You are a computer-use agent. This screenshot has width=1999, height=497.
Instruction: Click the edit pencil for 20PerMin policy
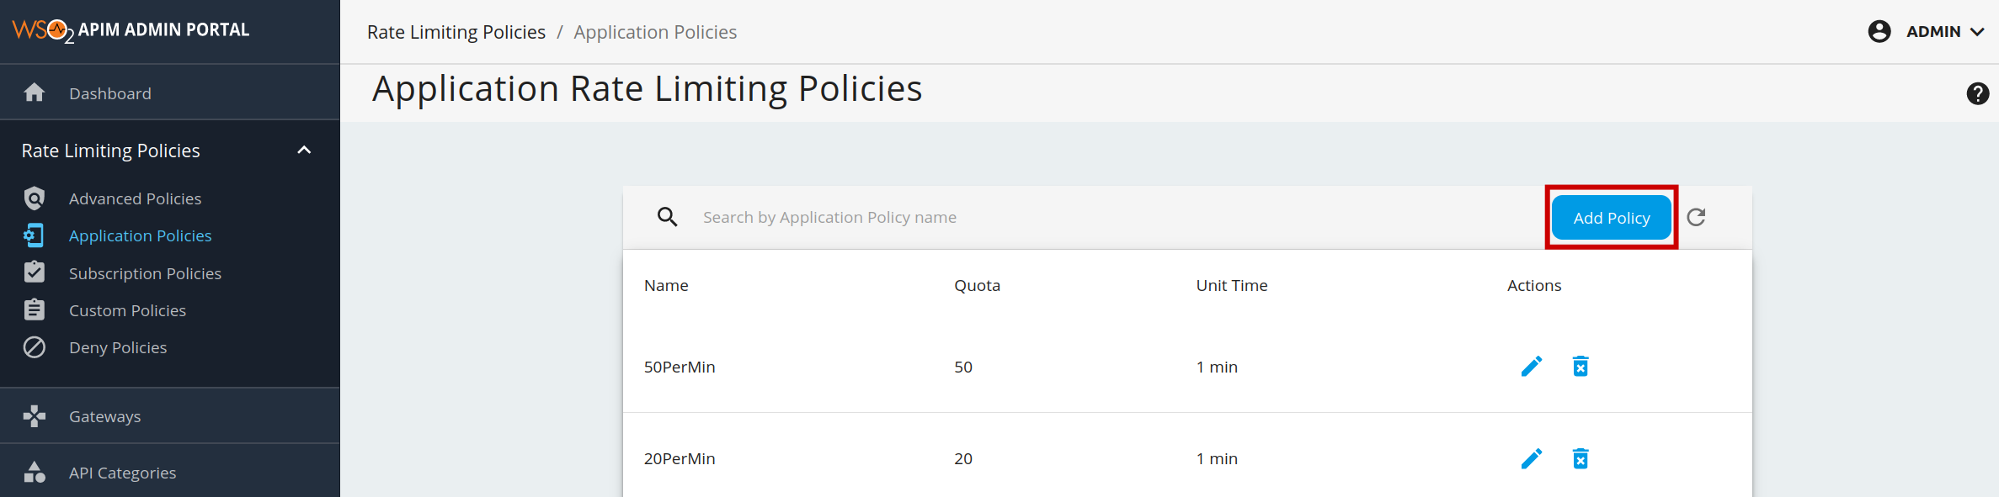tap(1531, 458)
